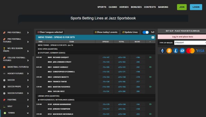
Task: Click the Mastercard payment icon
Action: (x=190, y=51)
